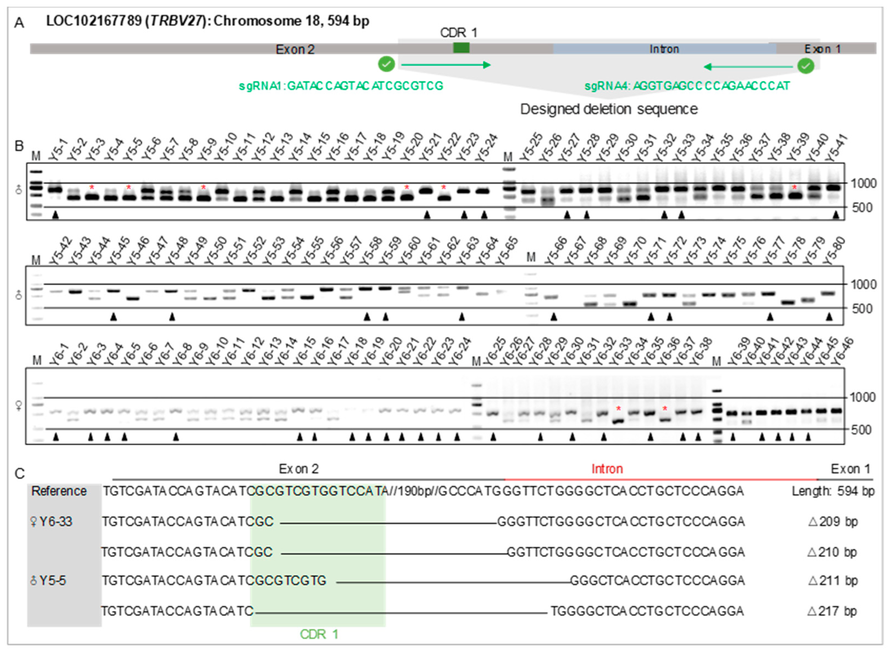Click the red asterisk in lane Y6-33

point(618,409)
